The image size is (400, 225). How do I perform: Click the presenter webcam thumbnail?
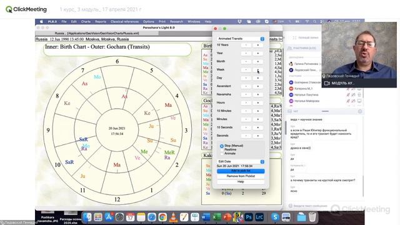pyautogui.click(x=359, y=54)
